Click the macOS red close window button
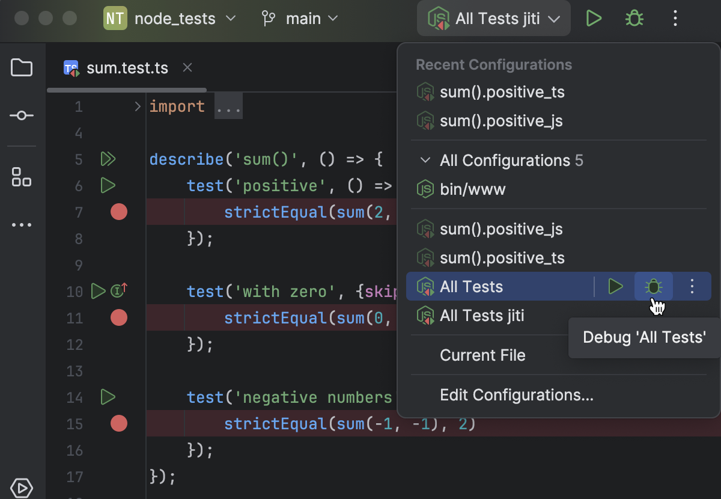The image size is (721, 499). coord(22,18)
